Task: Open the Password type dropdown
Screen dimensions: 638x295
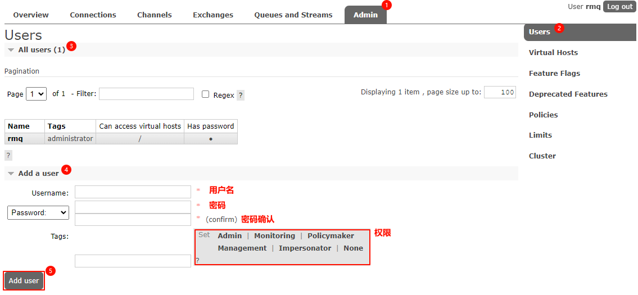Action: (38, 212)
